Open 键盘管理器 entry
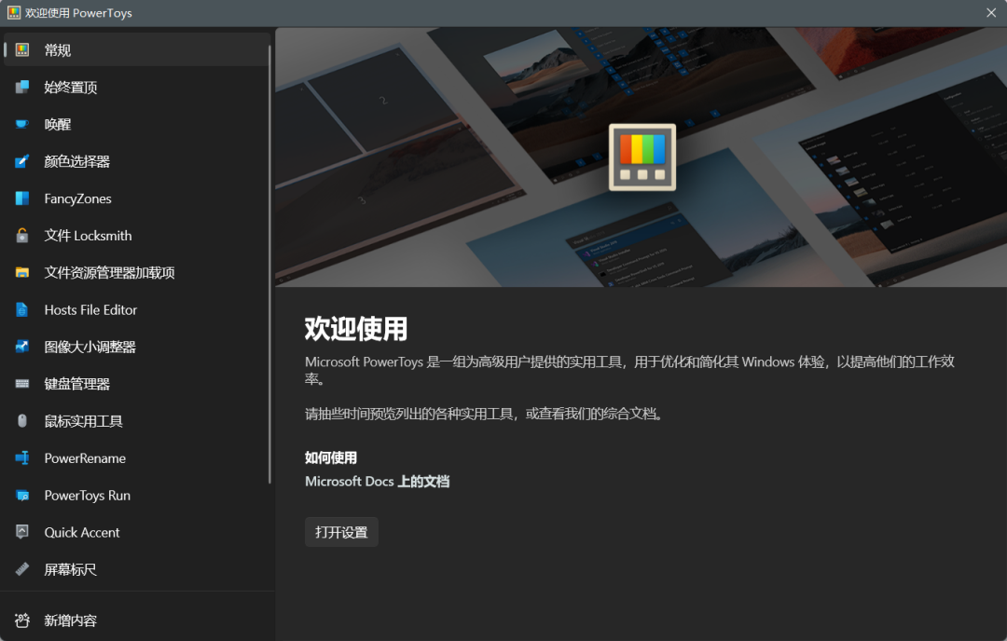 tap(137, 384)
